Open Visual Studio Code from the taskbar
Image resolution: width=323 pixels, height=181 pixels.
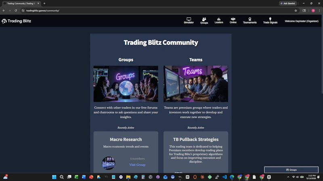click(224, 177)
